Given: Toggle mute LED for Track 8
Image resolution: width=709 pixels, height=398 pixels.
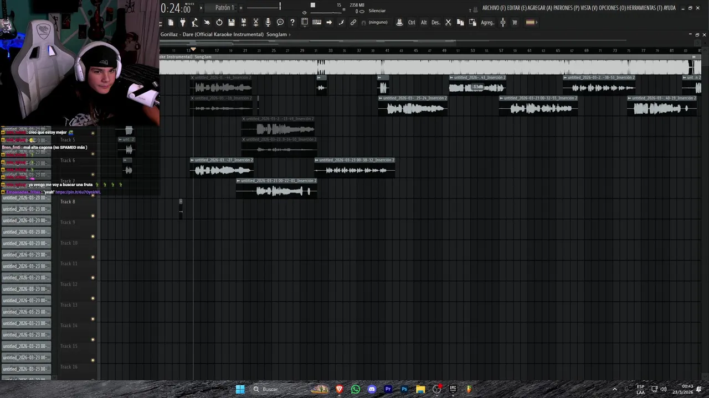Looking at the screenshot, I should coord(93,216).
